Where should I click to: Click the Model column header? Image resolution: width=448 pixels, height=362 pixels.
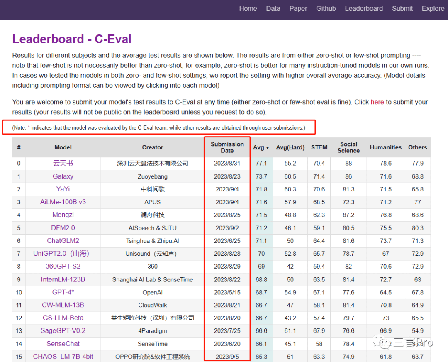[x=63, y=147]
